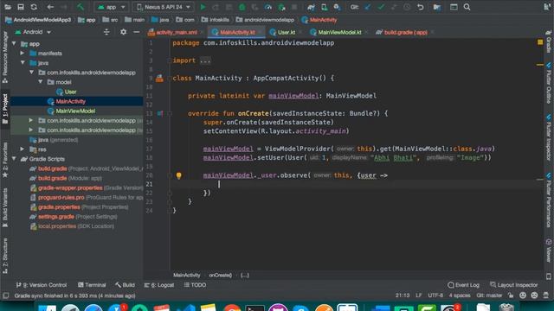Click the yellow inspection warning indicator

540,42
